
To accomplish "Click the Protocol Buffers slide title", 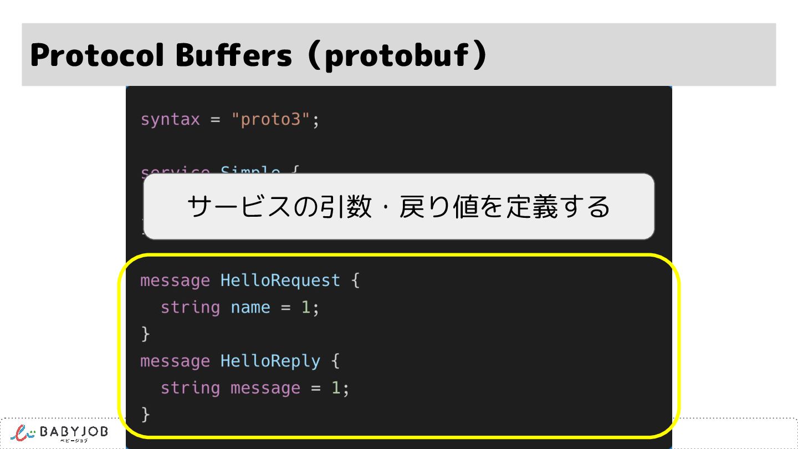I will click(x=161, y=55).
